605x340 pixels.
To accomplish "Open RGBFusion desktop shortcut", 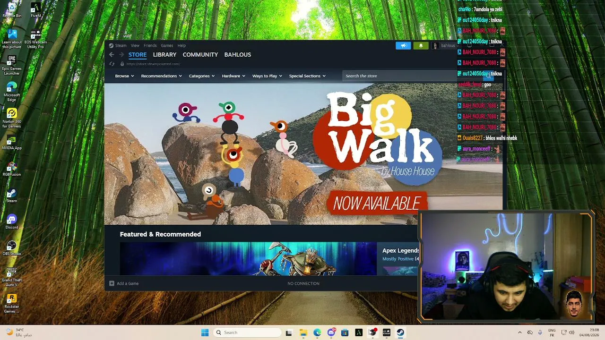I will pyautogui.click(x=12, y=169).
